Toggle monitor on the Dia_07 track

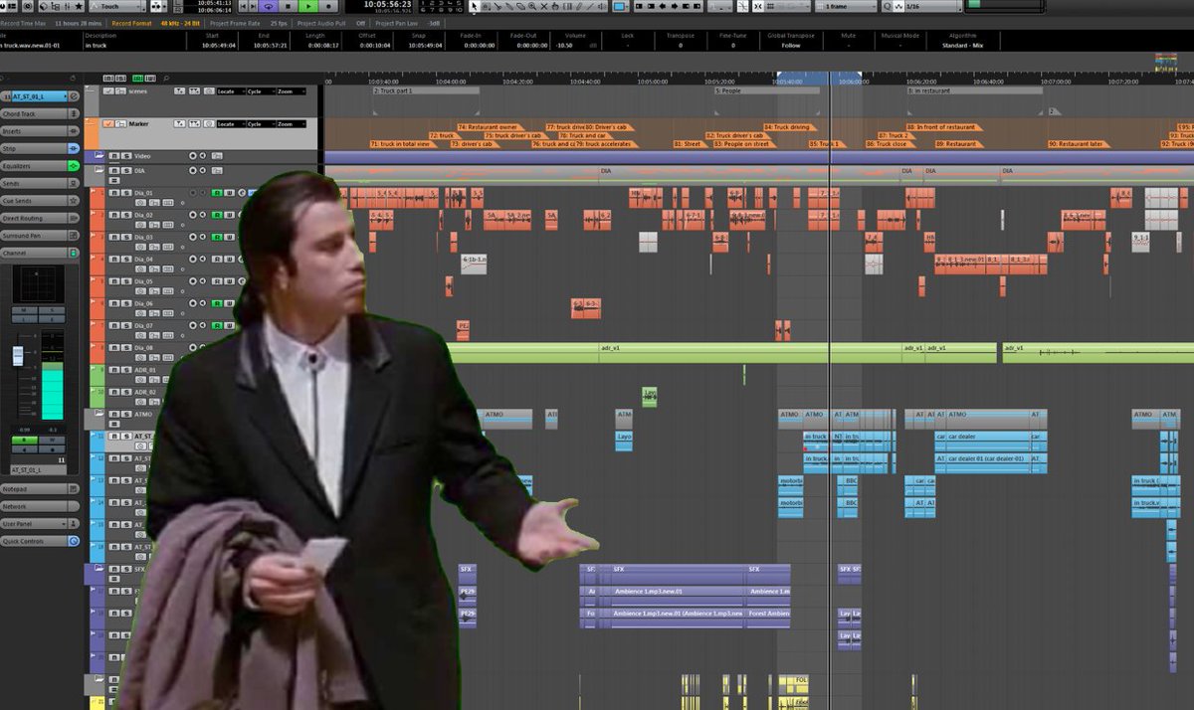point(203,325)
